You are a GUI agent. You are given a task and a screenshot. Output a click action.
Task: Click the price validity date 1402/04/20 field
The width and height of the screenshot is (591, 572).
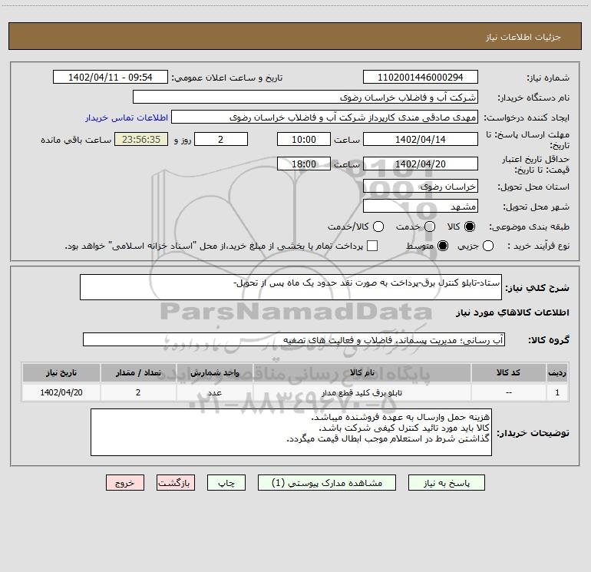421,164
